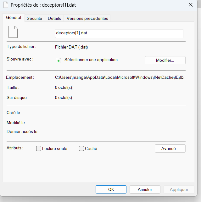Click the Sur disque value 0 octet(s)
This screenshot has width=201, height=202.
coord(64,97)
